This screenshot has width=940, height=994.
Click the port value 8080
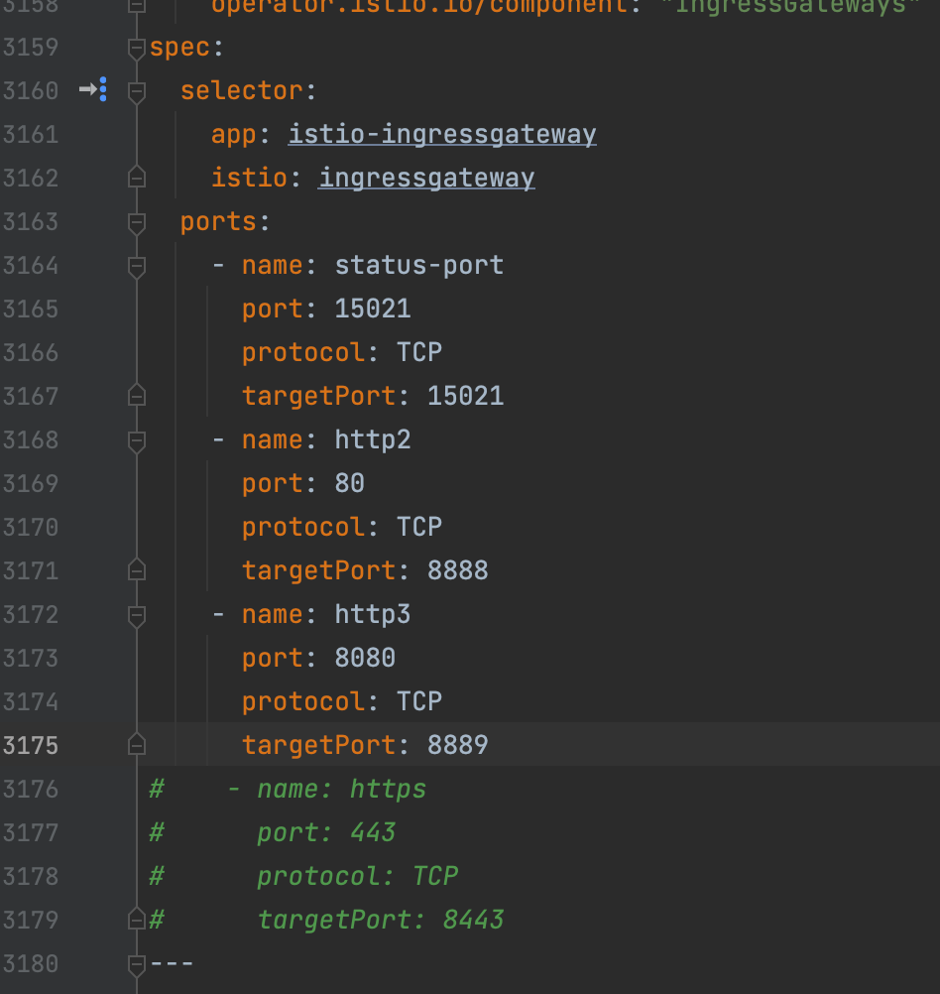coord(365,658)
